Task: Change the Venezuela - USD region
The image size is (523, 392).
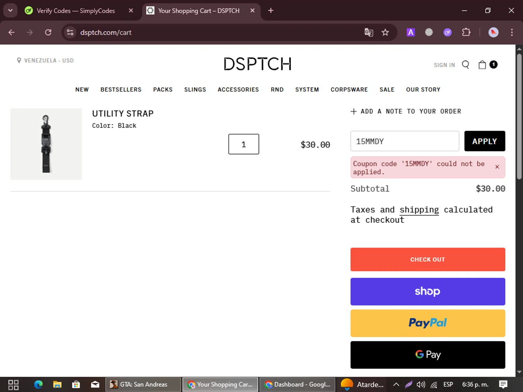Action: pos(45,60)
